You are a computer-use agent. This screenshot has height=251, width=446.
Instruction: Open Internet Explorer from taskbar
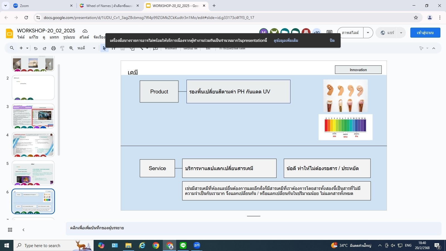point(142,245)
